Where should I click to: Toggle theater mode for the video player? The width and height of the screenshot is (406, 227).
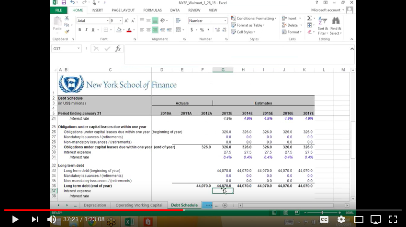(359, 219)
